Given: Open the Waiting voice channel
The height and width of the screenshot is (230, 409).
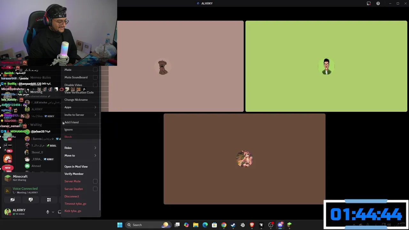Looking at the screenshot, I should tap(36, 125).
